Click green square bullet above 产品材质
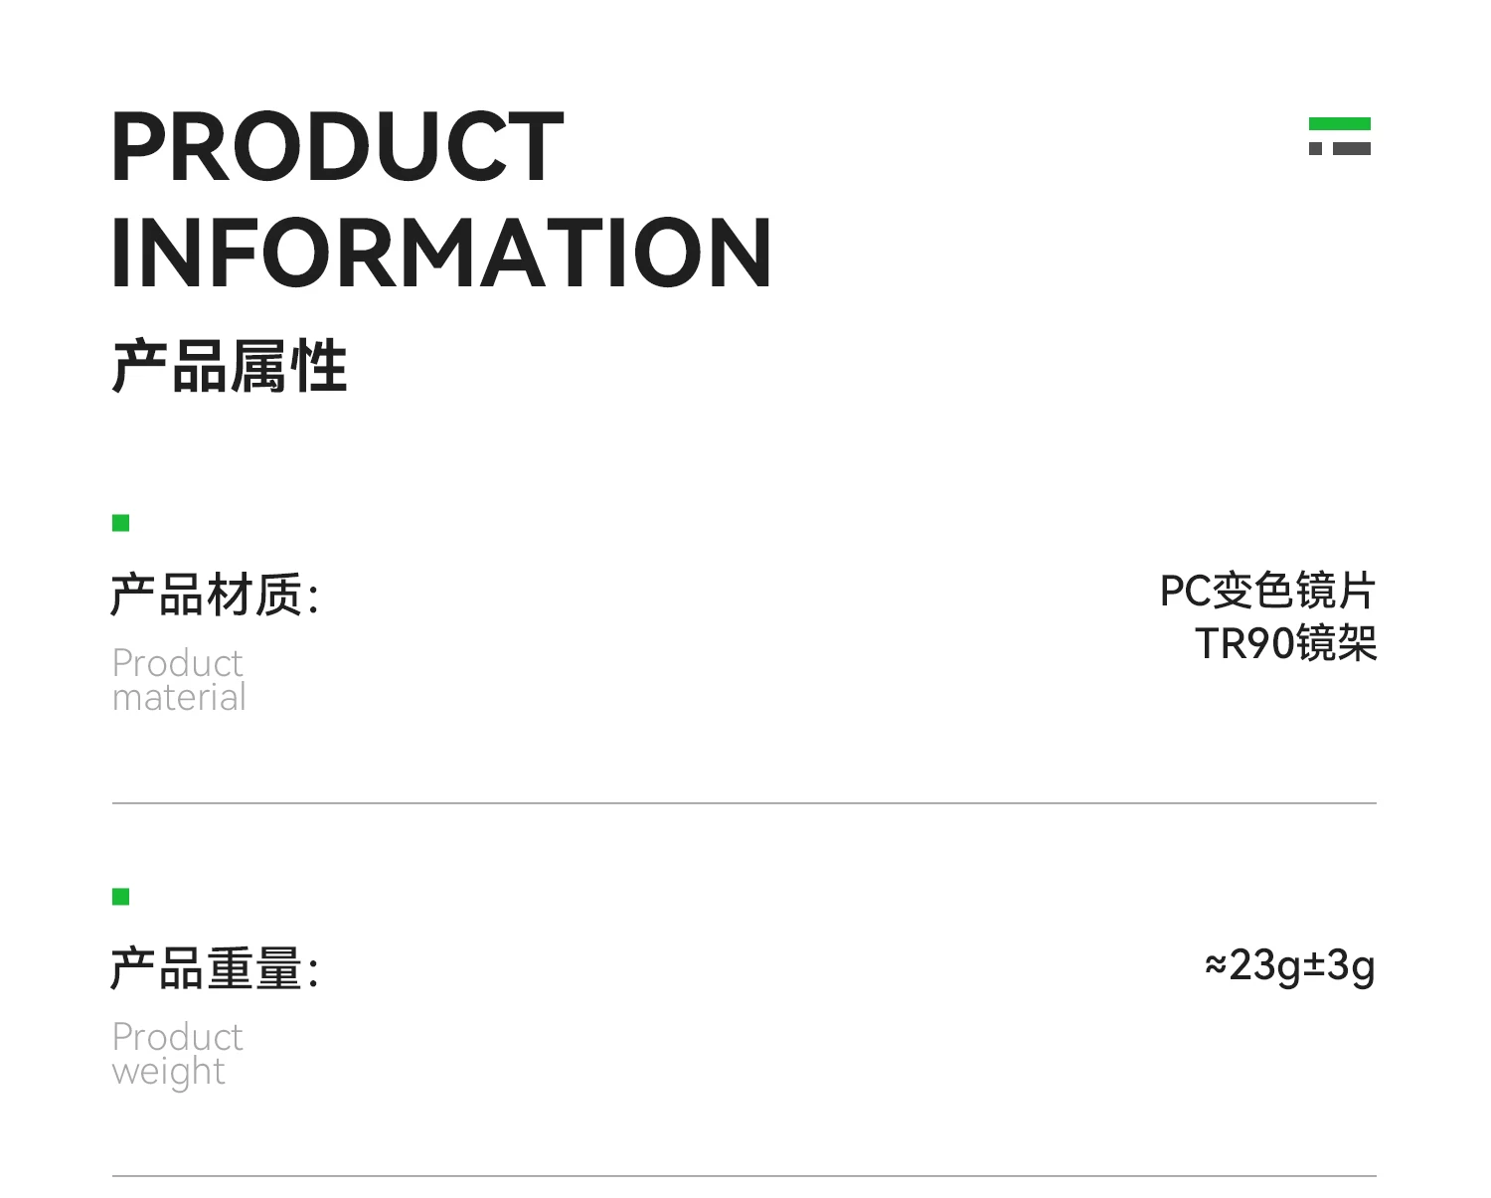This screenshot has height=1198, width=1491. tap(121, 523)
